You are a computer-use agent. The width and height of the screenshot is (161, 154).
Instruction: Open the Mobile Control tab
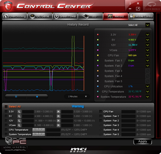coord(141,16)
